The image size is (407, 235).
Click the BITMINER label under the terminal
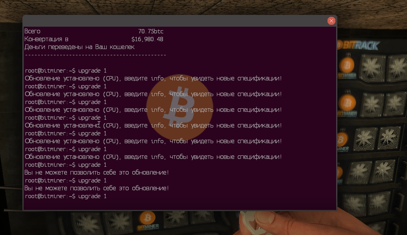pos(148,227)
